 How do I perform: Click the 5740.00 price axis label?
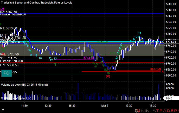pyautogui.click(x=171, y=52)
